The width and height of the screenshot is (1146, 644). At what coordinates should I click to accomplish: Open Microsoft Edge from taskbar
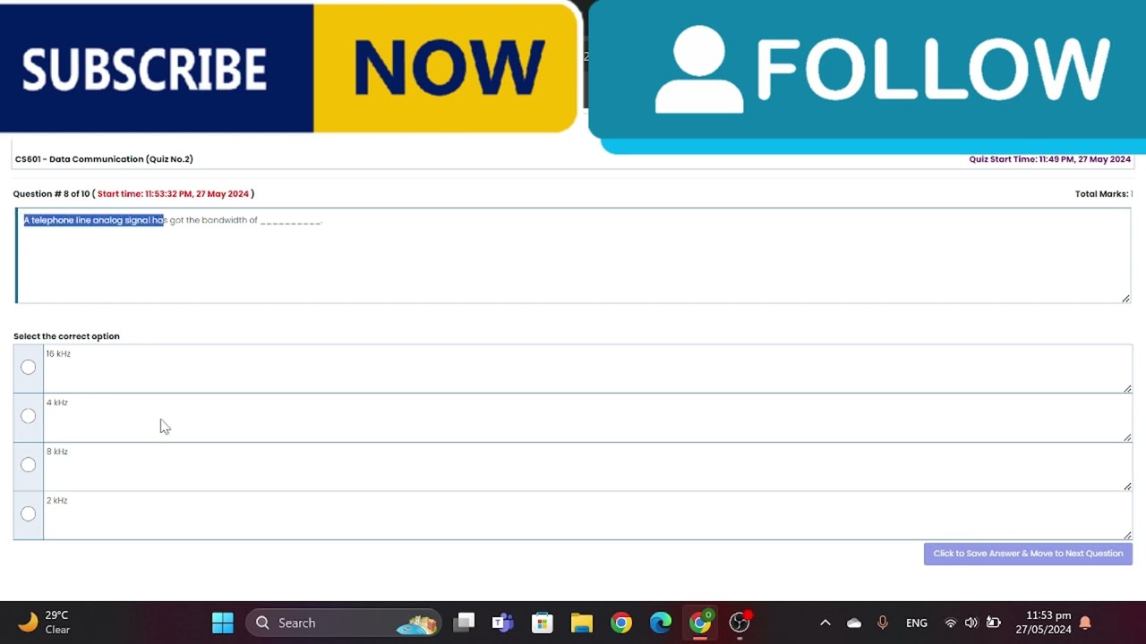(661, 623)
